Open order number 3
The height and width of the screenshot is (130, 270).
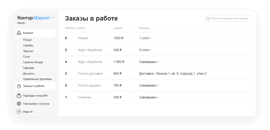tap(66, 74)
